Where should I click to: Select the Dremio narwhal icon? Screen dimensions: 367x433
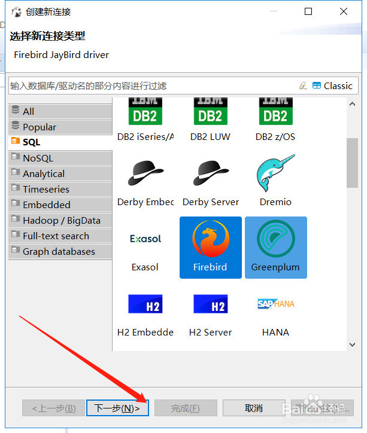pyautogui.click(x=275, y=173)
